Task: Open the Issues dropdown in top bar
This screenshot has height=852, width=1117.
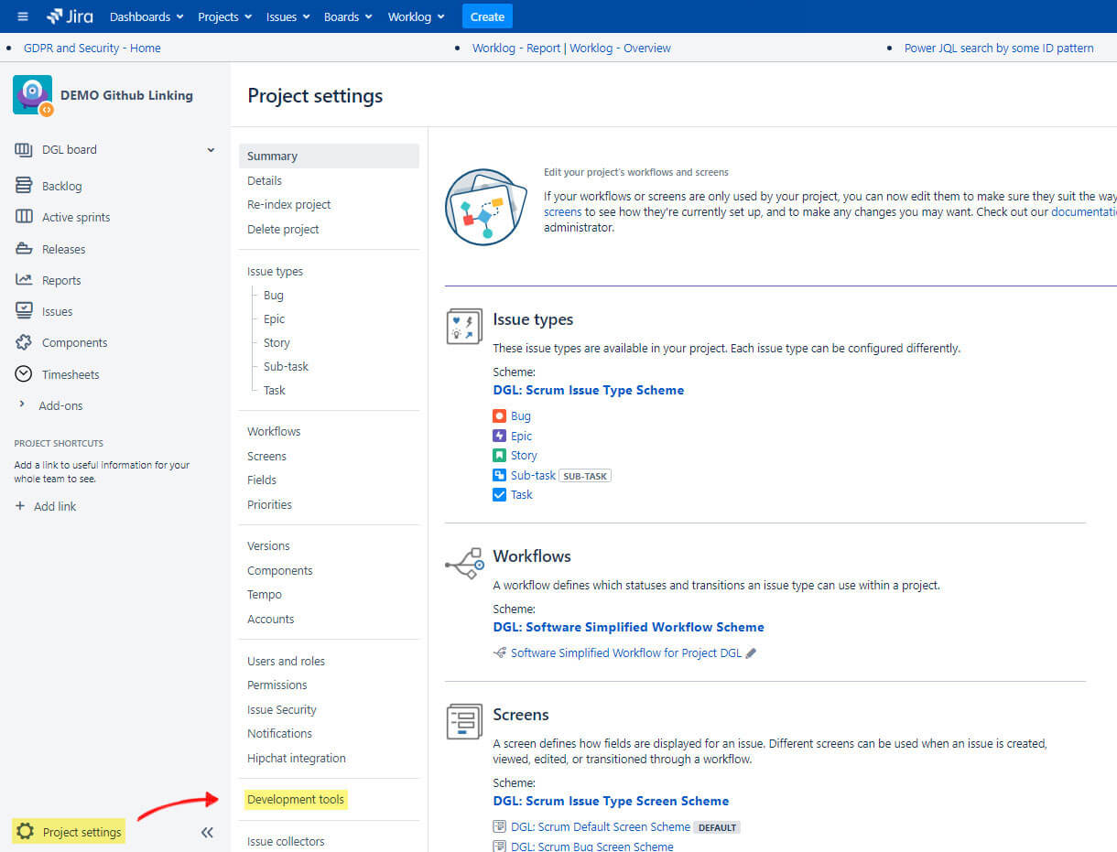Action: point(287,16)
